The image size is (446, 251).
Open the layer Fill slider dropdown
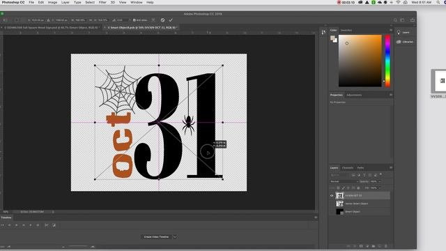click(380, 188)
